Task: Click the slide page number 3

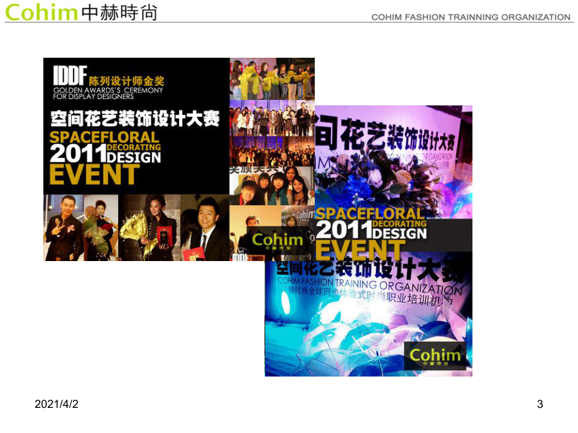Action: pyautogui.click(x=540, y=404)
